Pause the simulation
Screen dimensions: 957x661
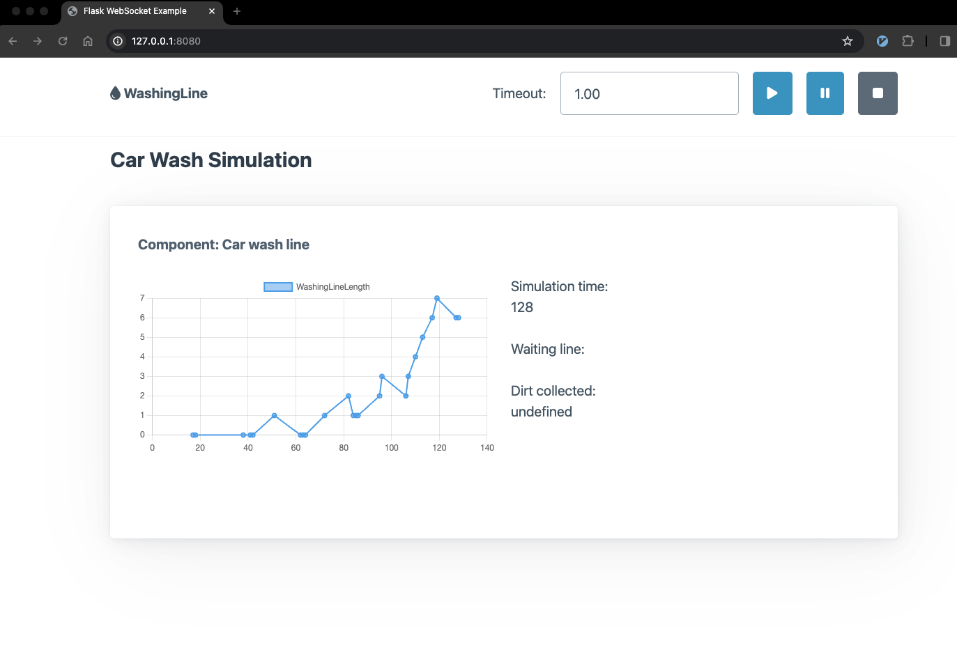[825, 93]
